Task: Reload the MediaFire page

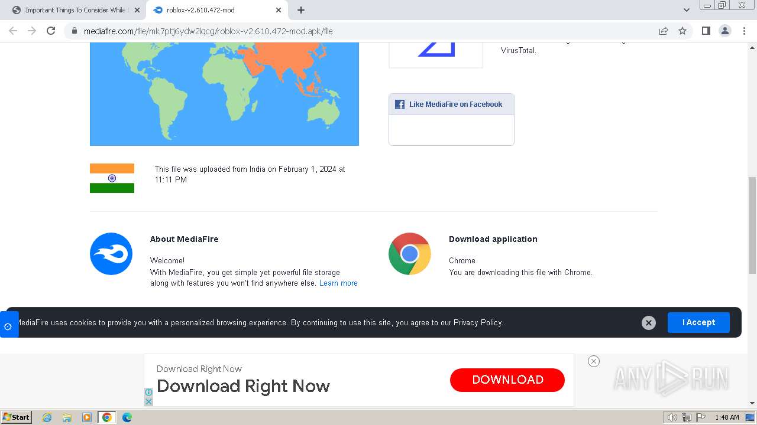Action: tap(51, 31)
